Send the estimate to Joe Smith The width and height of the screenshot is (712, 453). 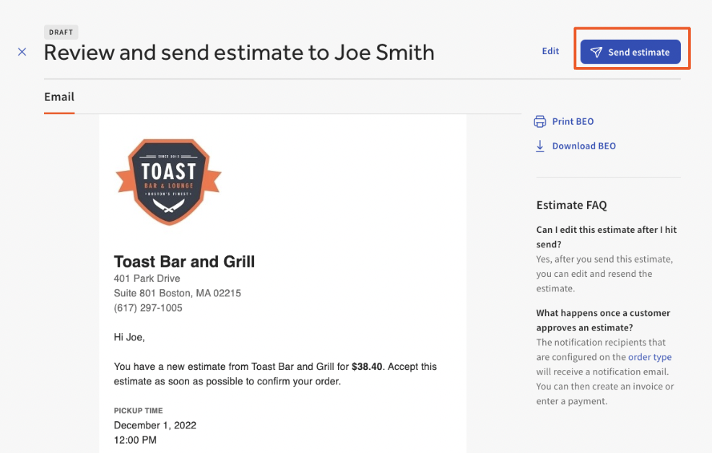[630, 52]
